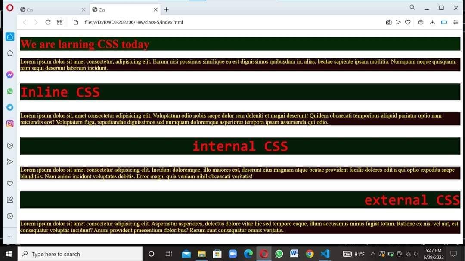Open the sidebar setup ellipsis menu
The height and width of the screenshot is (261, 465).
point(9,236)
